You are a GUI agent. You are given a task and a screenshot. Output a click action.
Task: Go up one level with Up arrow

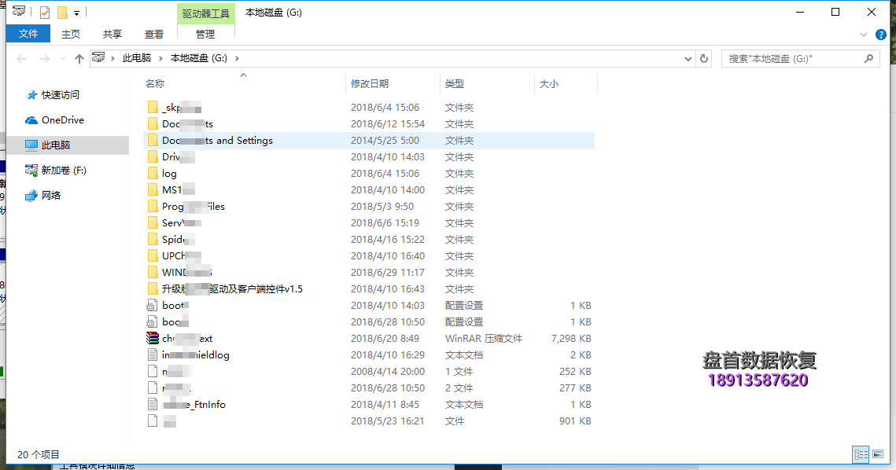pyautogui.click(x=79, y=59)
